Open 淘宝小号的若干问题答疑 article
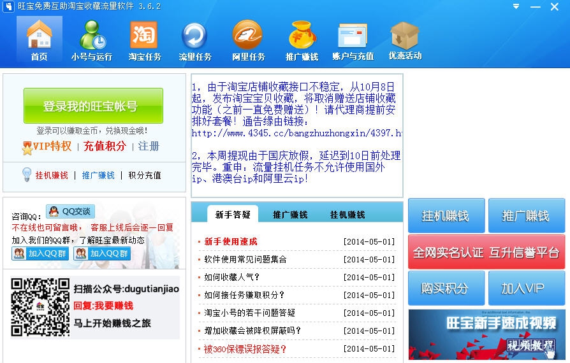This screenshot has height=363, width=570. 250,313
